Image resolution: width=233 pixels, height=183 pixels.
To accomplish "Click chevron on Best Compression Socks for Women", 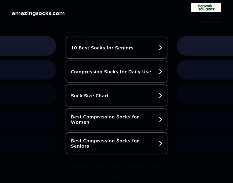I will (160, 120).
